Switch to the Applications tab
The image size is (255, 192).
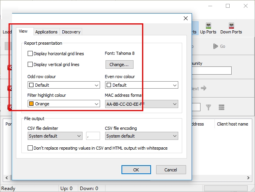pyautogui.click(x=46, y=32)
